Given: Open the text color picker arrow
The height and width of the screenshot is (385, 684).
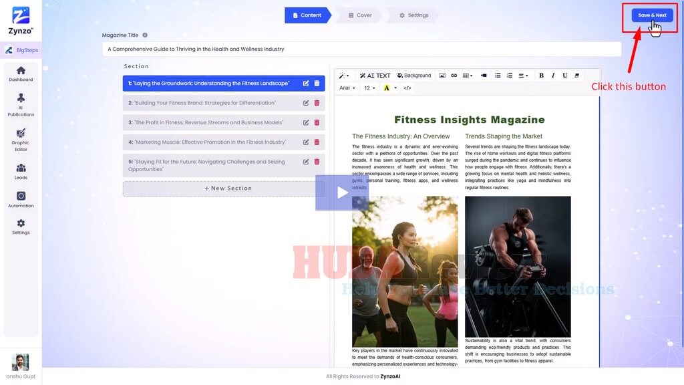Looking at the screenshot, I should (x=395, y=88).
